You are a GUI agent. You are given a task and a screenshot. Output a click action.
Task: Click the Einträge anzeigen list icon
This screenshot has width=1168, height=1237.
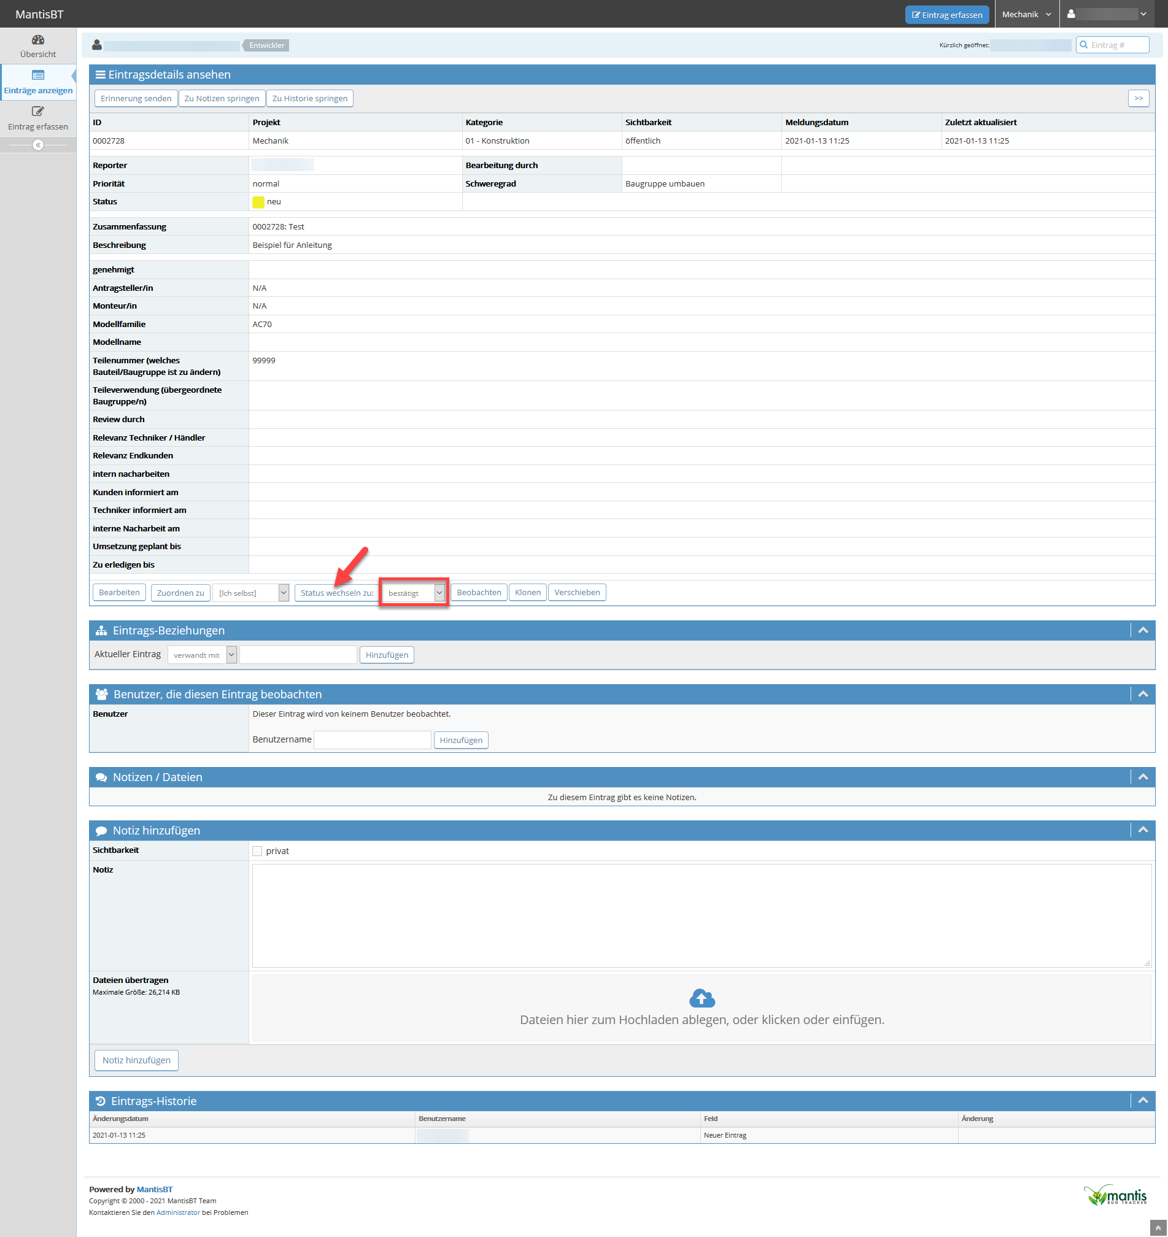click(38, 76)
